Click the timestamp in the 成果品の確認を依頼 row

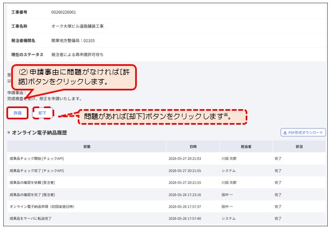[185, 182]
